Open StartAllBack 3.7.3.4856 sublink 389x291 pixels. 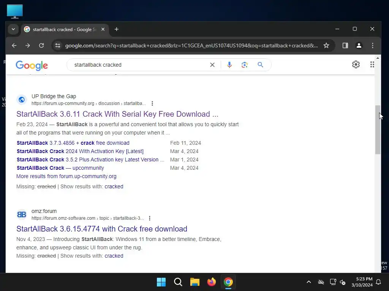point(73,143)
